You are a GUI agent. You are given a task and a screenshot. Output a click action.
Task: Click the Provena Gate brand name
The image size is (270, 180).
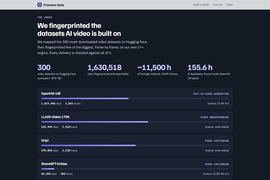tap(54, 5)
